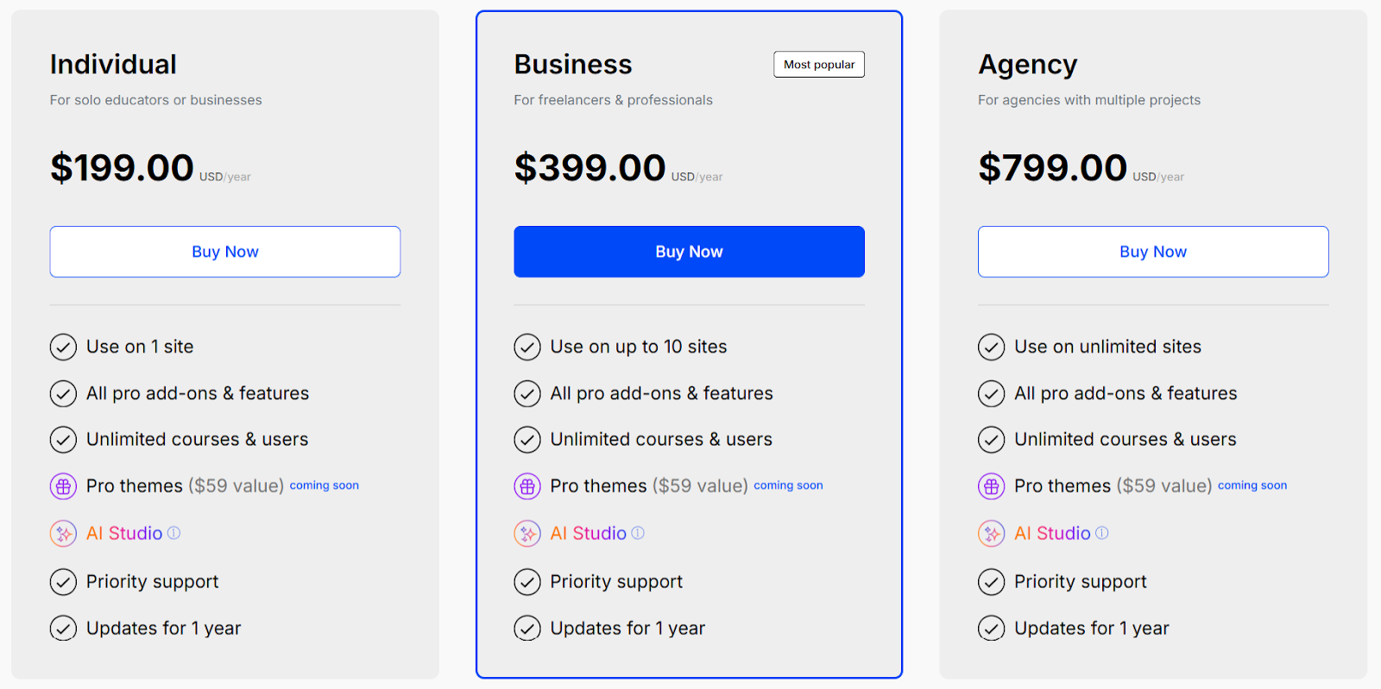Click the Pro themes gift icon in Individual plan
This screenshot has width=1381, height=689.
click(62, 485)
